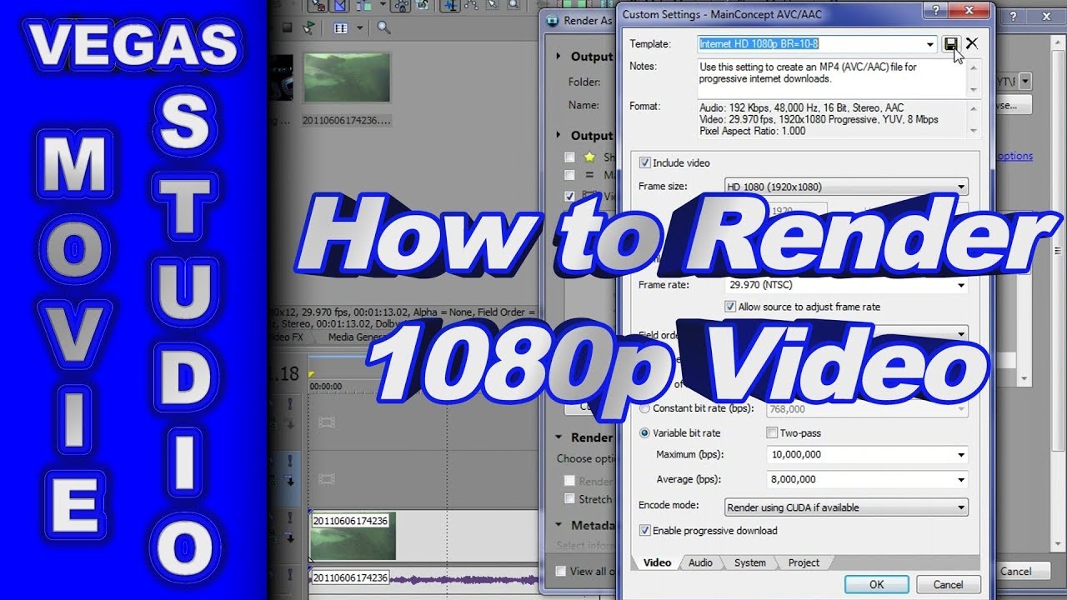This screenshot has width=1067, height=600.
Task: Open the search magnifier in the media toolbar
Action: tap(383, 27)
